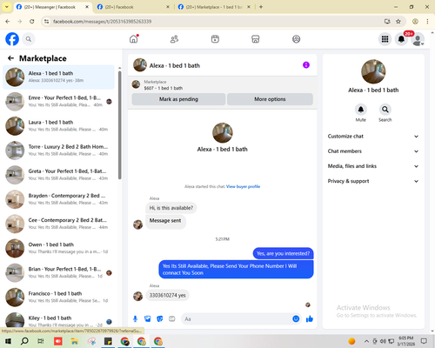Open Greta - Your Perfect 1-Bed conversation
The width and height of the screenshot is (435, 348).
[58, 175]
